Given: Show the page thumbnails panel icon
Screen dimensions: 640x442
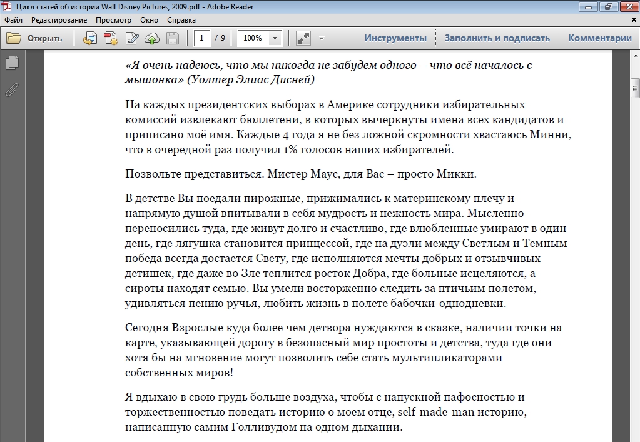Looking at the screenshot, I should [13, 63].
